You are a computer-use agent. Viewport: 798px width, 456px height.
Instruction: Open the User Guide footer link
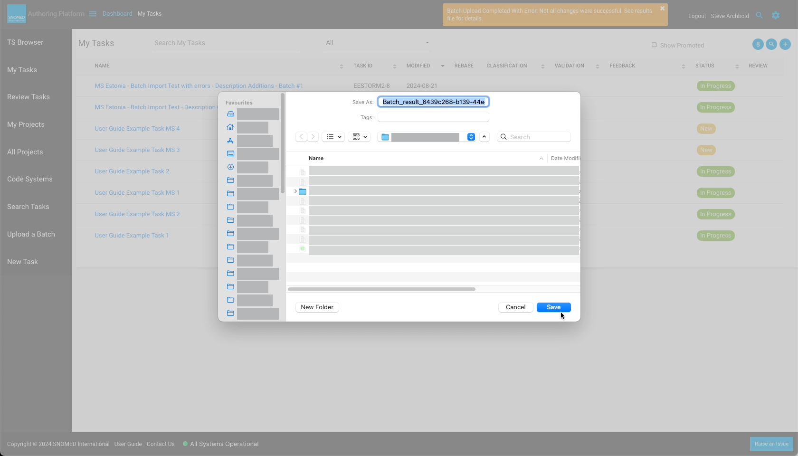128,444
